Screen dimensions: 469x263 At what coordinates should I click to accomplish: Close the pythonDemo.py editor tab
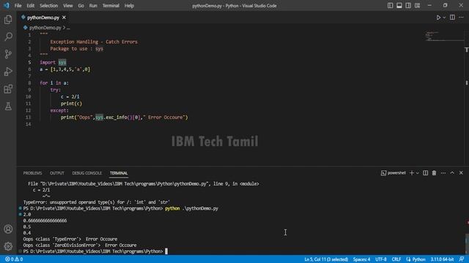(64, 18)
